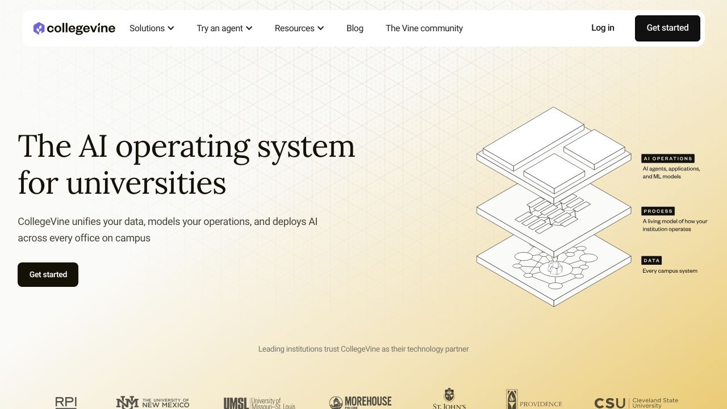Viewport: 727px width, 409px height.
Task: Click Get started in the navigation bar
Action: pos(667,28)
